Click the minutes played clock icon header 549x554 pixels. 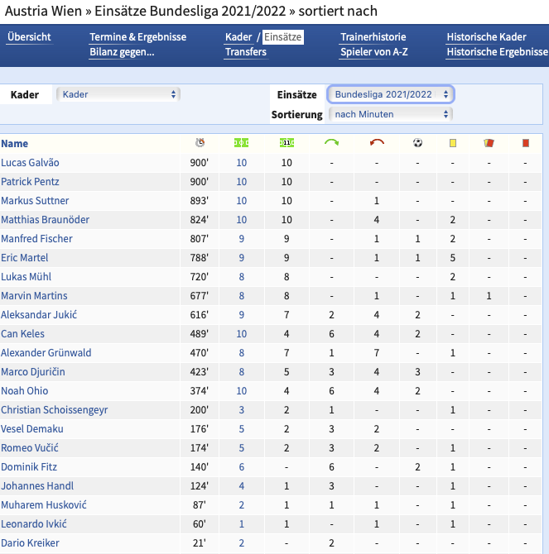pos(200,143)
